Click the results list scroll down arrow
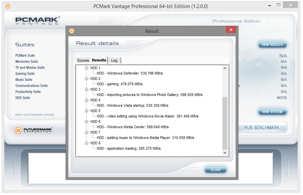Viewport: 303px width, 195px height. [x=225, y=153]
